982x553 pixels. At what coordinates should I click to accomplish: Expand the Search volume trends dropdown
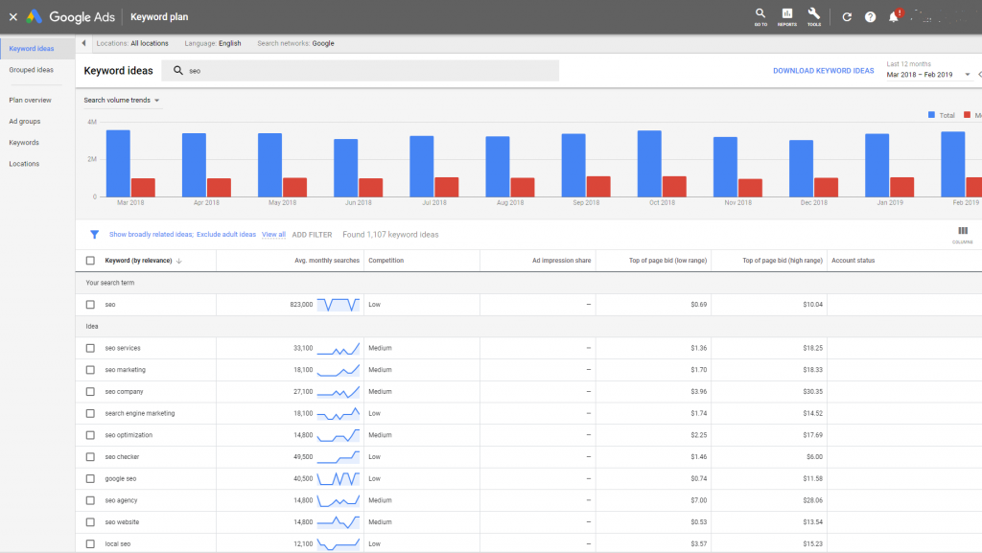pos(121,100)
